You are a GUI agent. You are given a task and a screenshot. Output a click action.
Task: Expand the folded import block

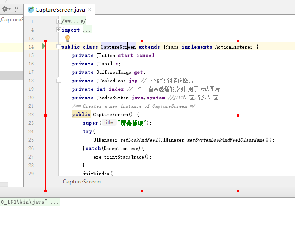58,29
